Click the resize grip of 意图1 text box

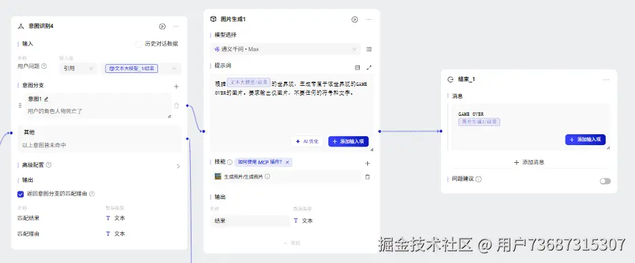click(x=169, y=117)
